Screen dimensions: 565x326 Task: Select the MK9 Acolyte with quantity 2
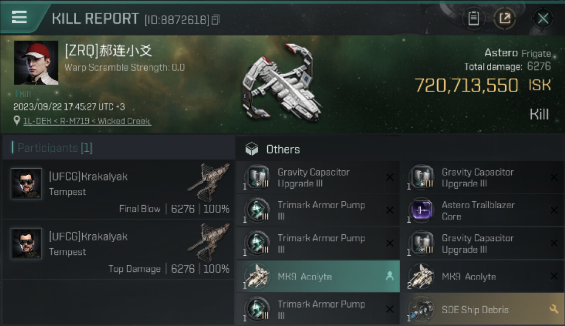(478, 276)
